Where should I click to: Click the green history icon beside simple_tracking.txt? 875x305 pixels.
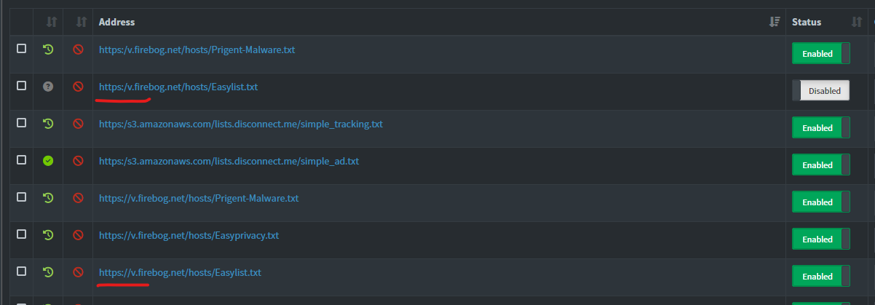pos(48,124)
